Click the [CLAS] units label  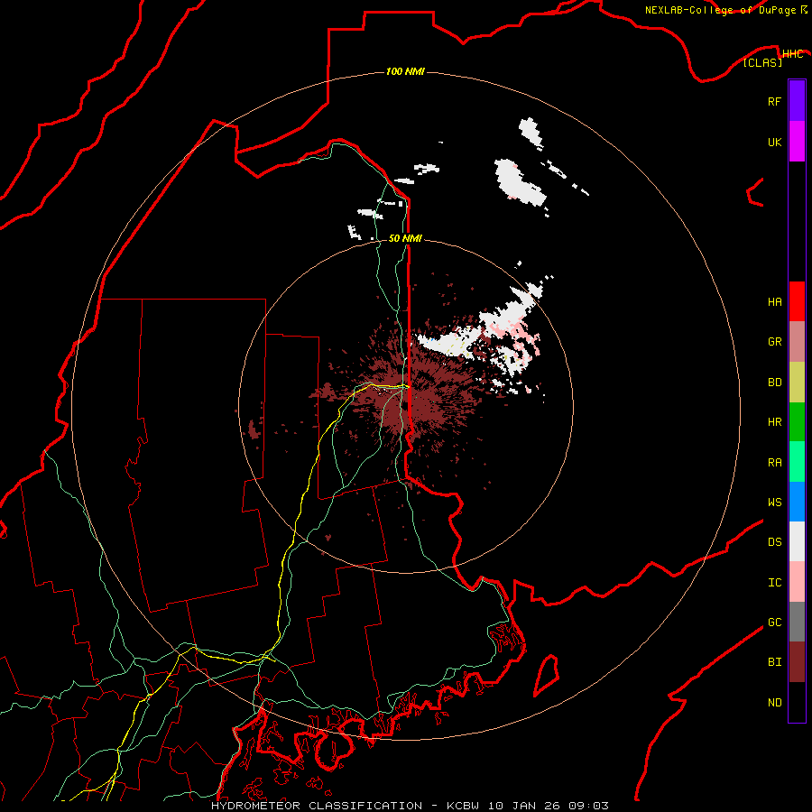[762, 62]
